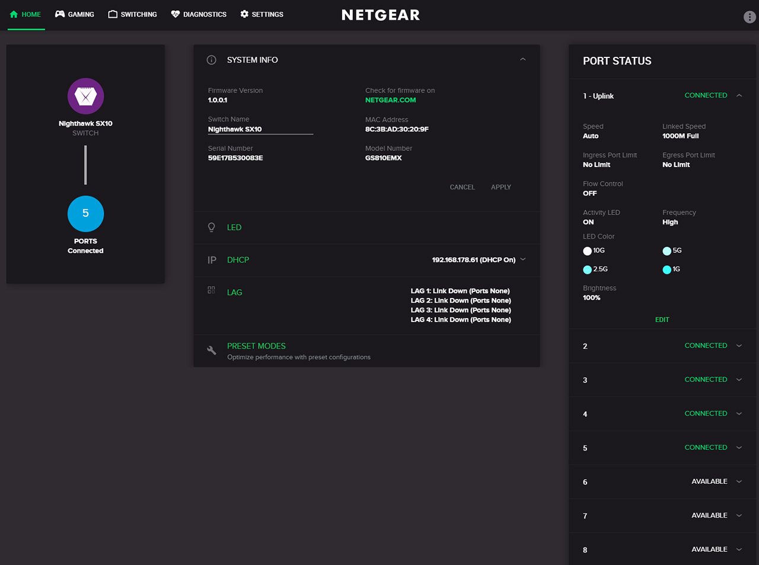Image resolution: width=759 pixels, height=565 pixels.
Task: Click the 10G white LED color swatch
Action: click(x=587, y=251)
